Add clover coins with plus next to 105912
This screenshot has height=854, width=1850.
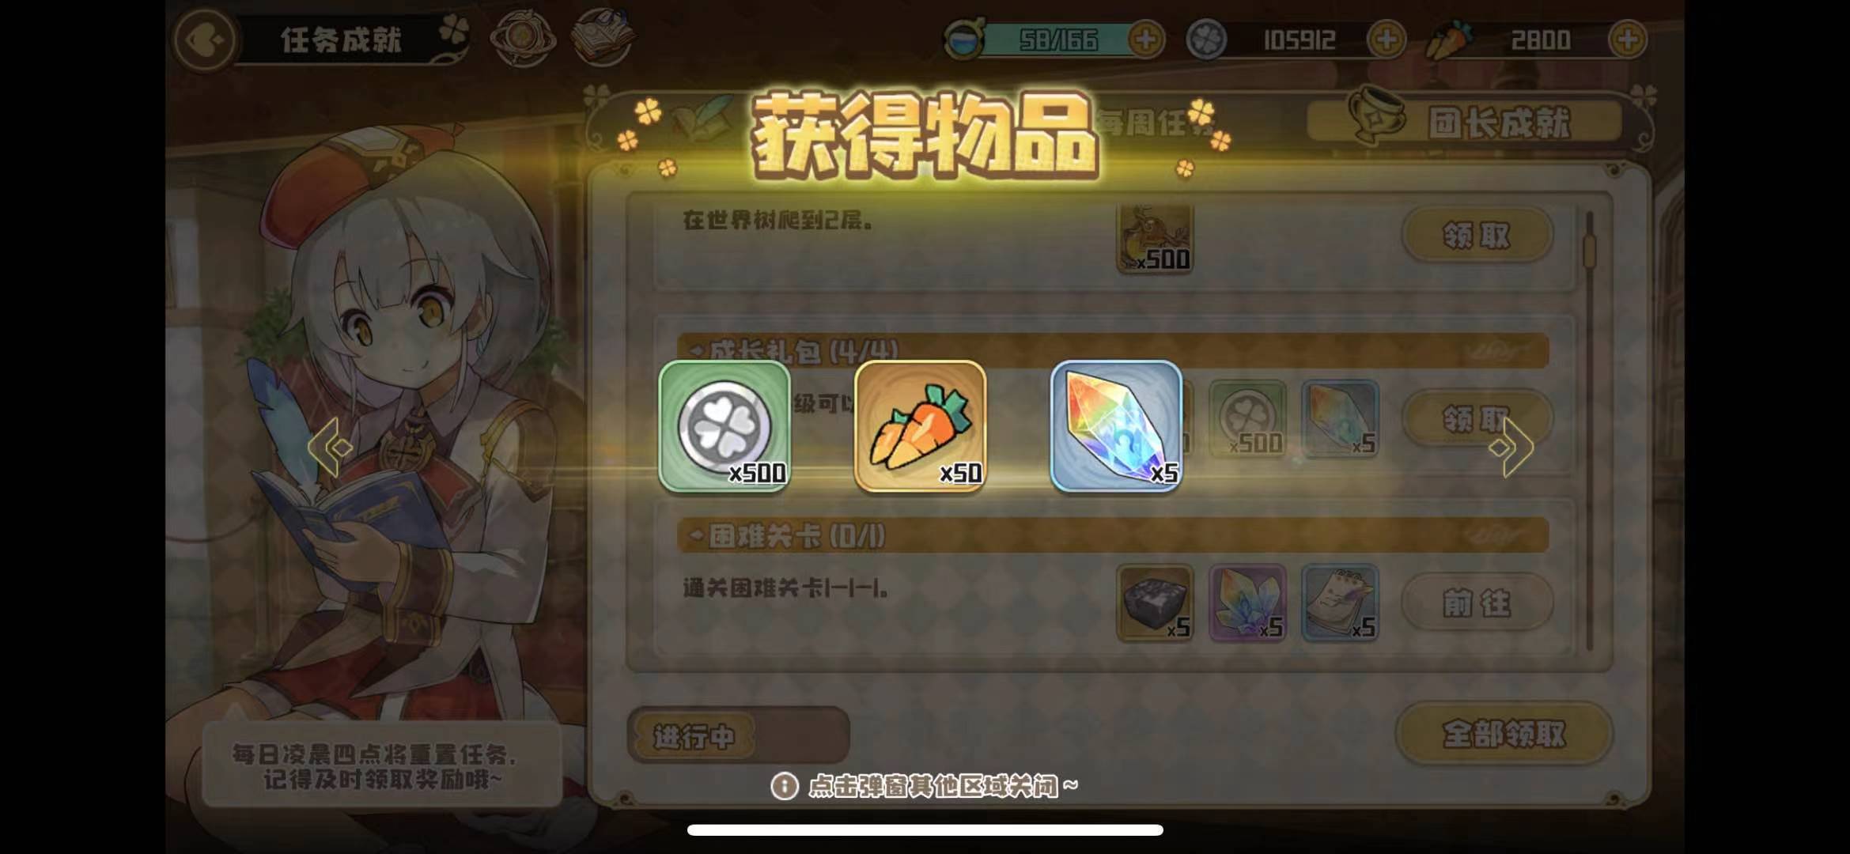coord(1386,40)
